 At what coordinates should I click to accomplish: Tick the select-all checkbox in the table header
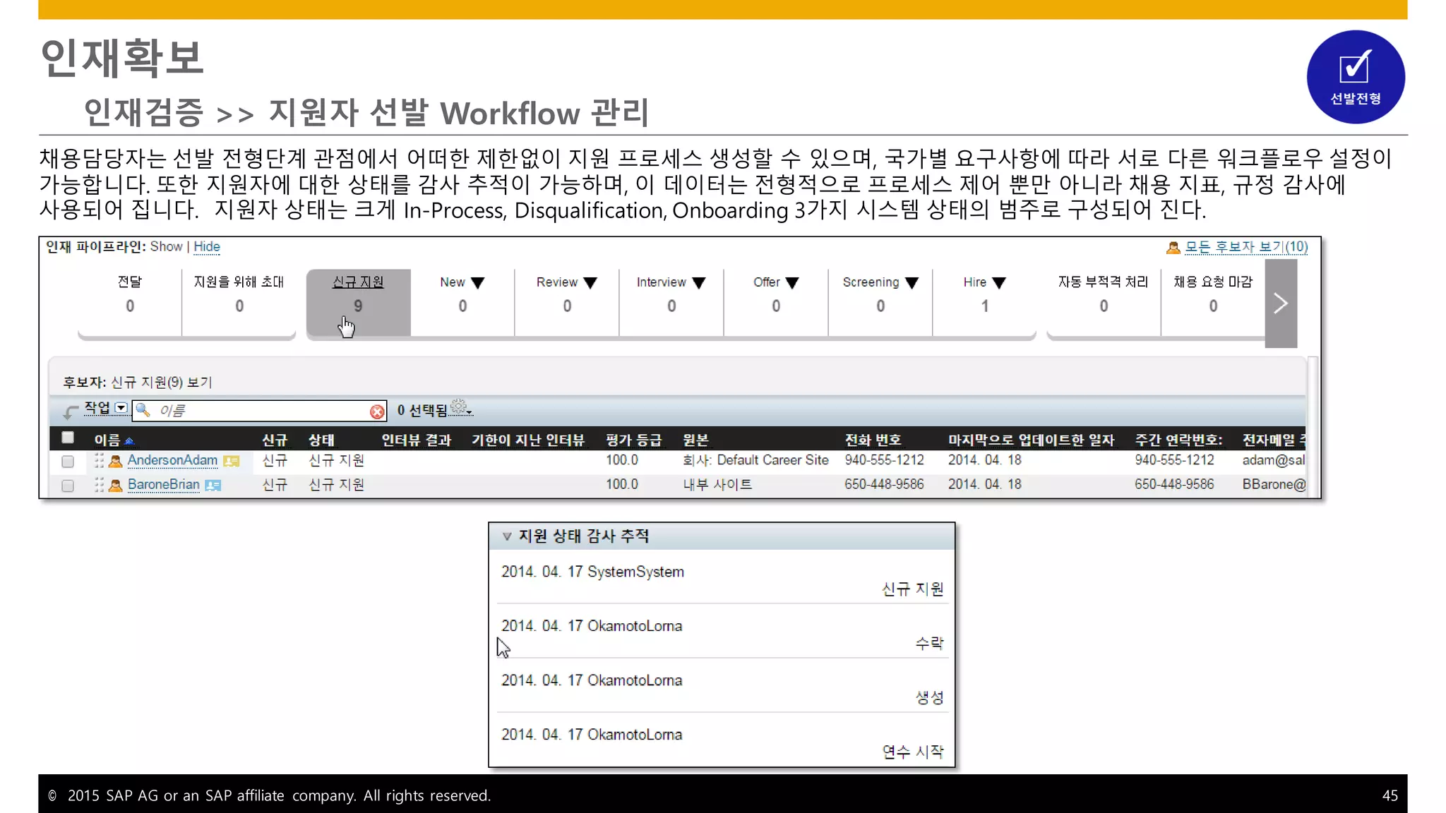coord(68,438)
